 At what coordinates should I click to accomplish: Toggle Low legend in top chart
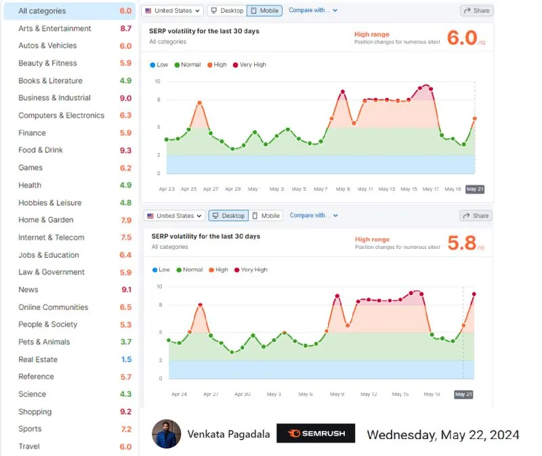click(x=159, y=65)
